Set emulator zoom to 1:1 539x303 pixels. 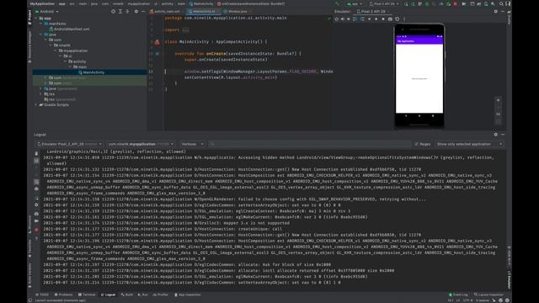click(x=498, y=114)
